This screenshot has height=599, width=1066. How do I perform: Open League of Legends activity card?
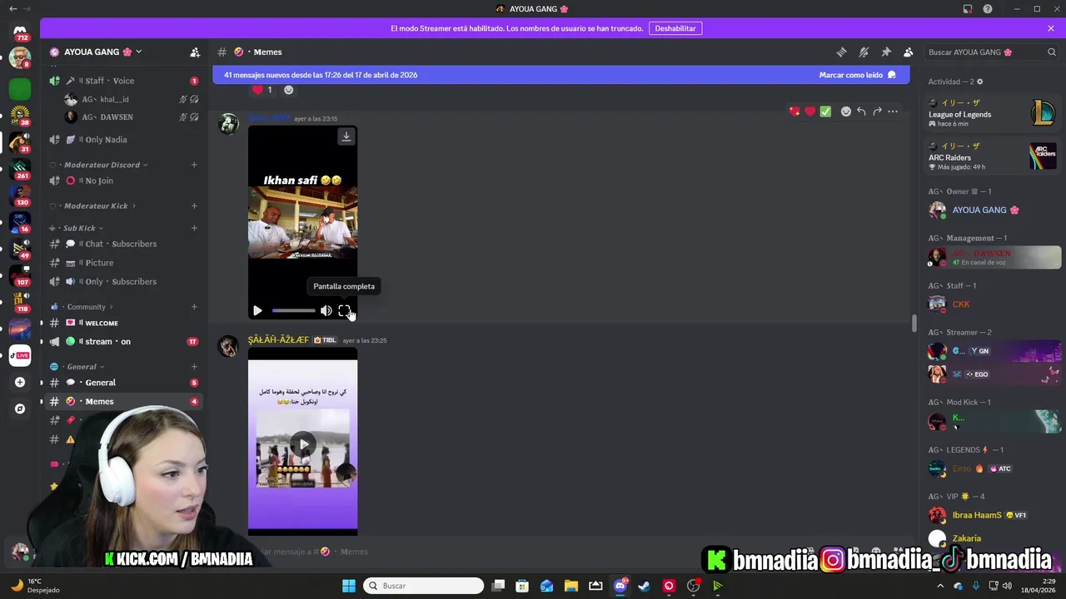993,113
